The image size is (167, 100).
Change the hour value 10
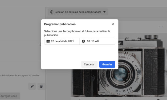tap(88, 41)
